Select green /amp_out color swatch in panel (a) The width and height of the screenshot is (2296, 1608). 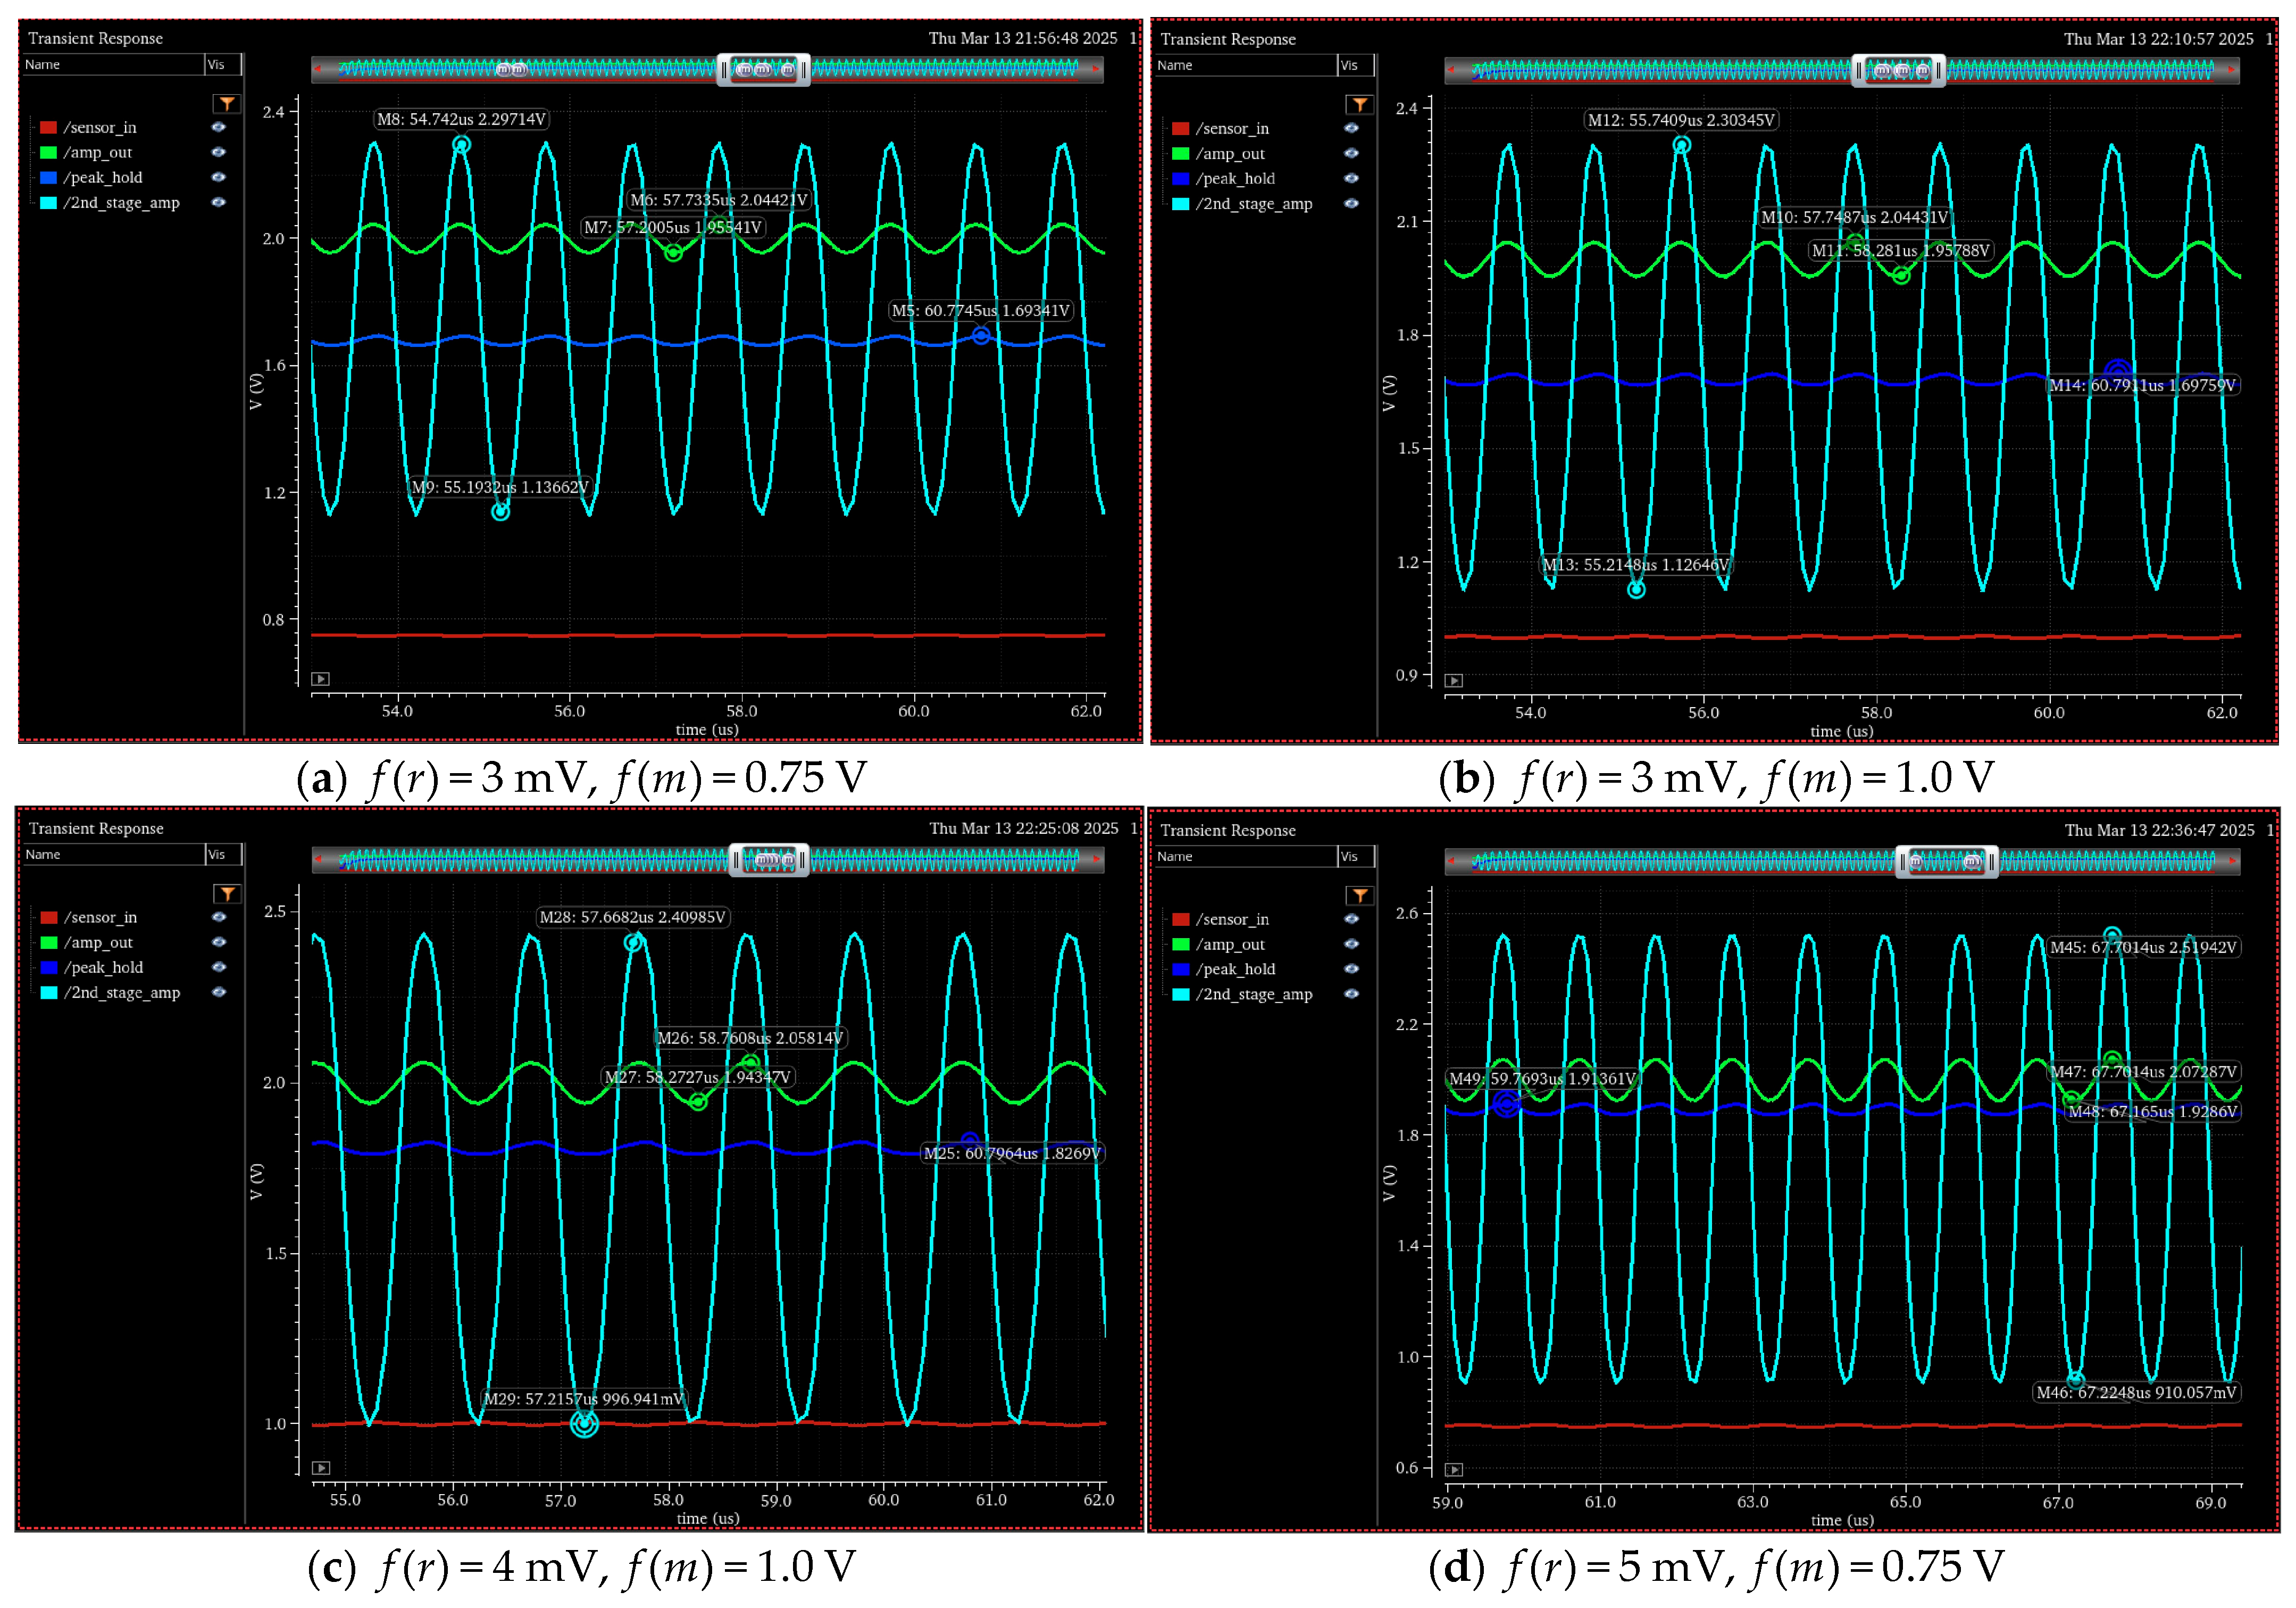[48, 152]
